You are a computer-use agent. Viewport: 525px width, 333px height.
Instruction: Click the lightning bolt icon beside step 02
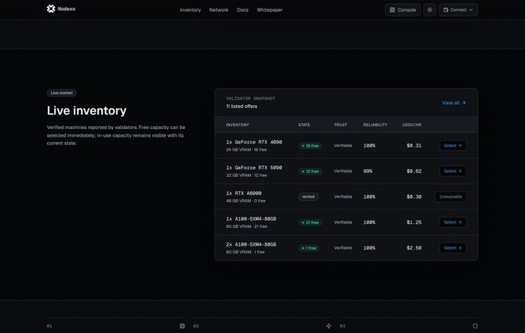pyautogui.click(x=328, y=326)
